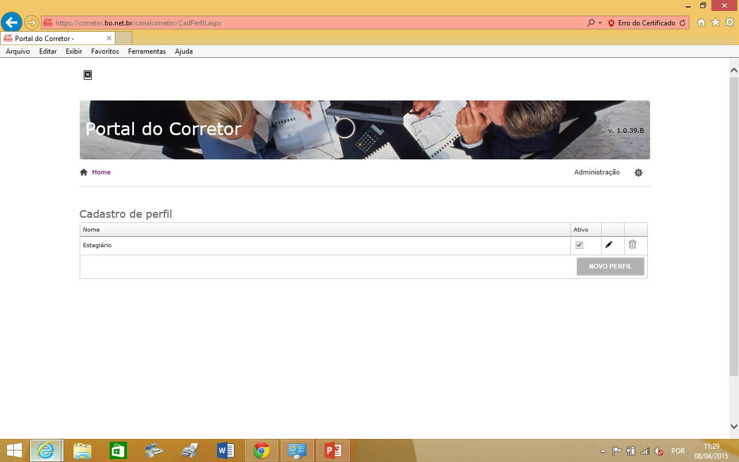Click the Home house icon
The height and width of the screenshot is (462, 739).
[84, 172]
